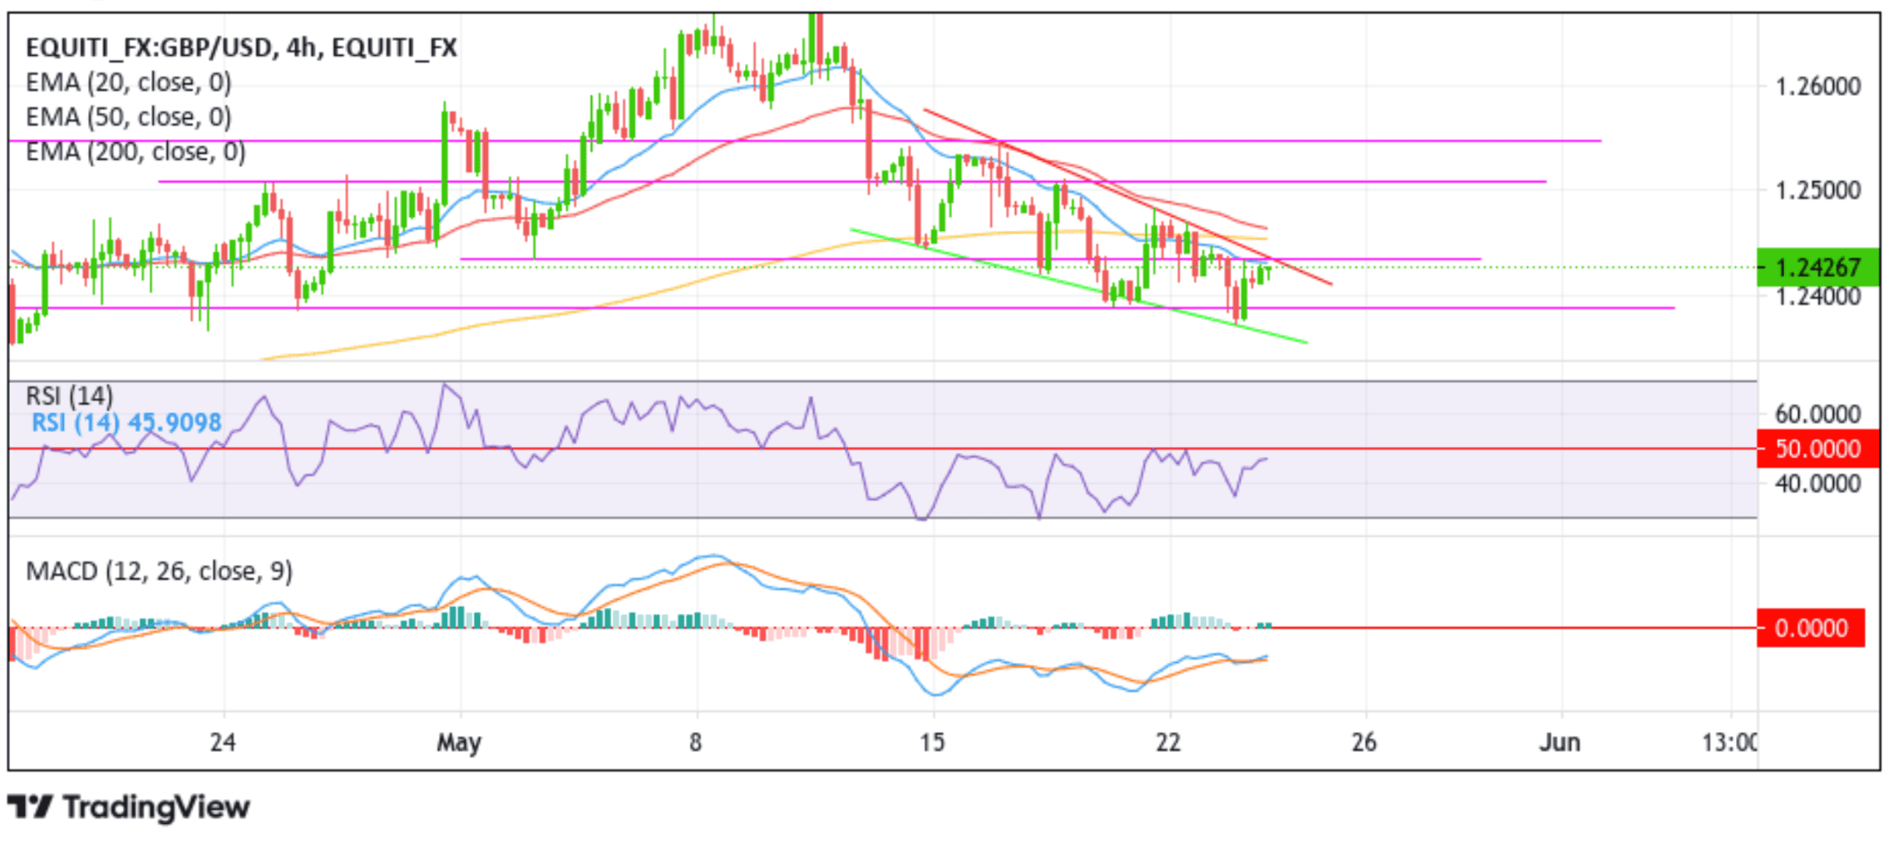Click the 60.0000 RSI axis label
The width and height of the screenshot is (1888, 847).
(x=1818, y=414)
